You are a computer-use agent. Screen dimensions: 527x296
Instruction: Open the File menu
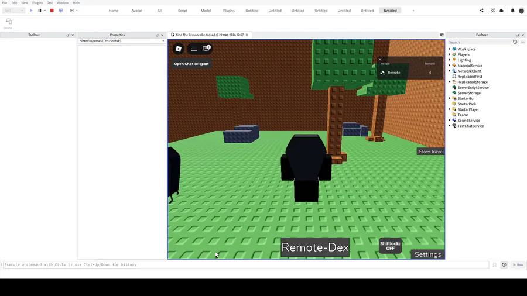coord(5,3)
